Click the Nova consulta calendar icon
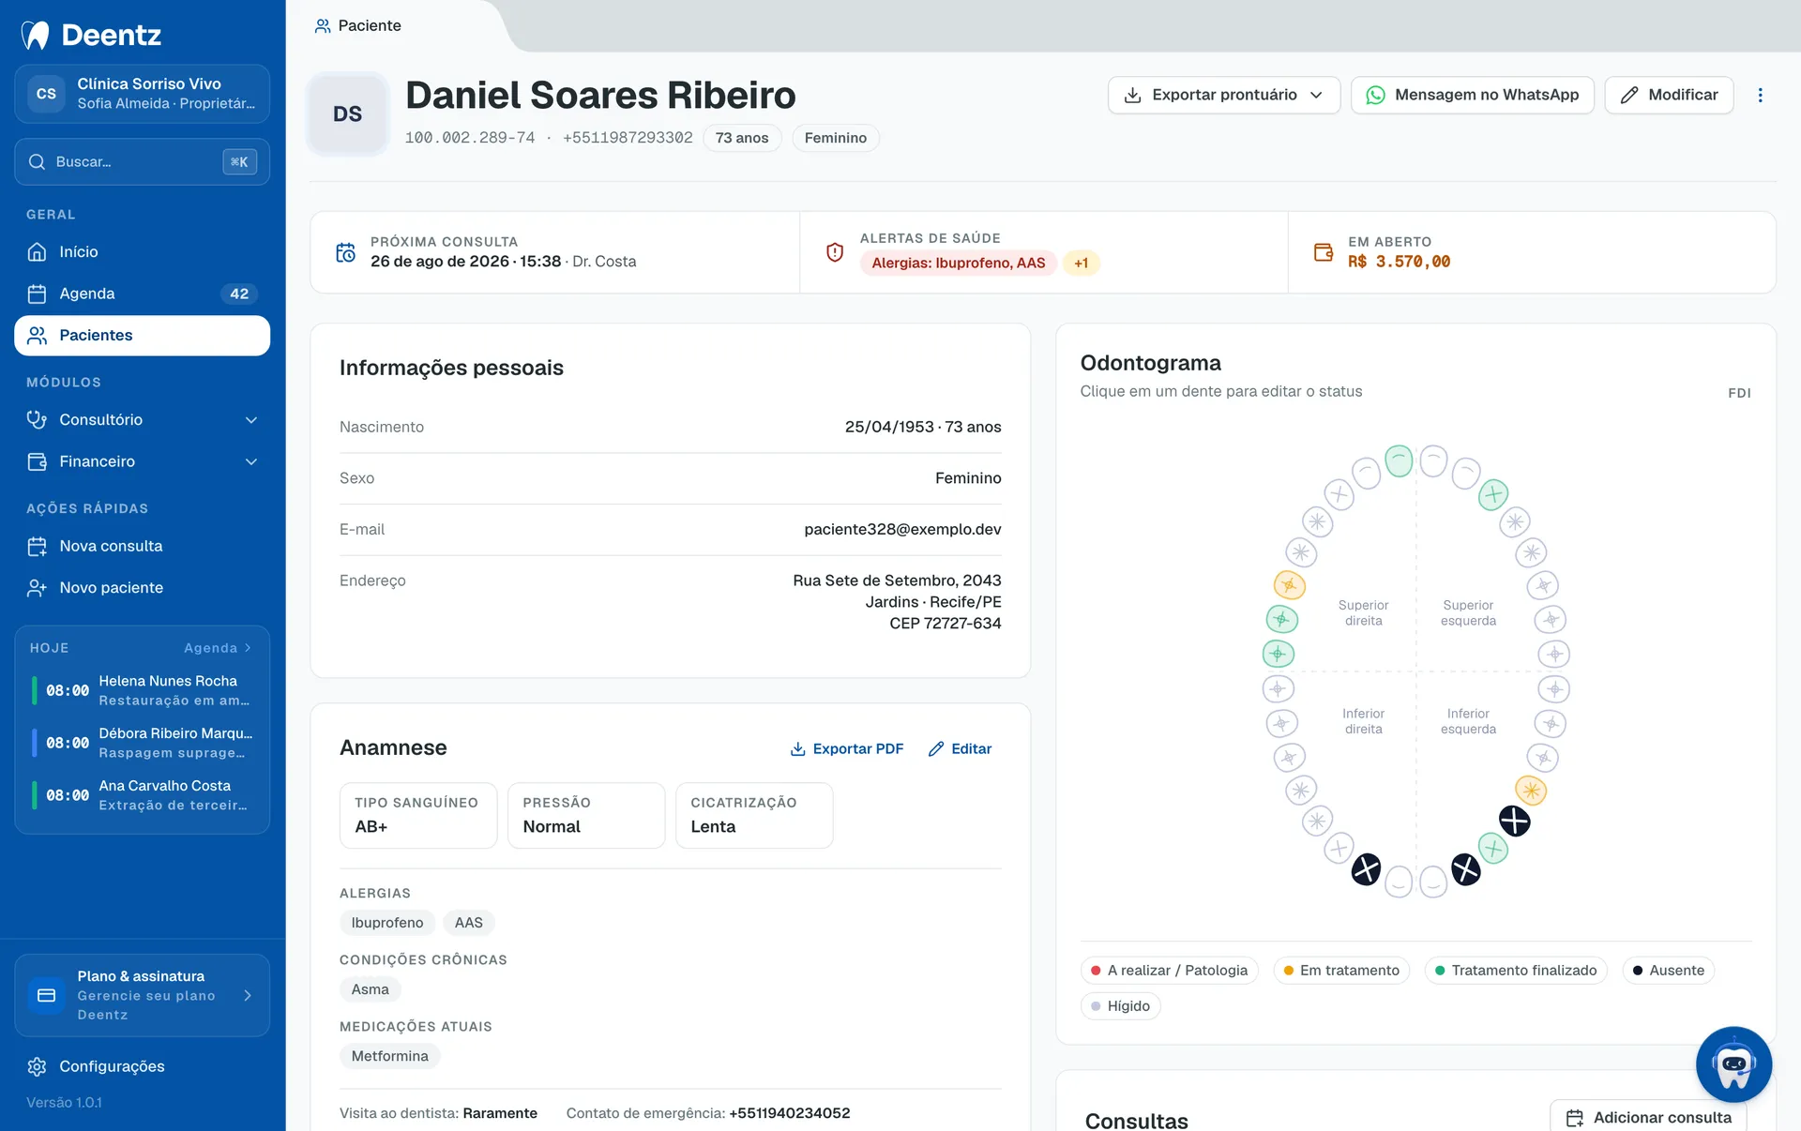 [x=37, y=546]
